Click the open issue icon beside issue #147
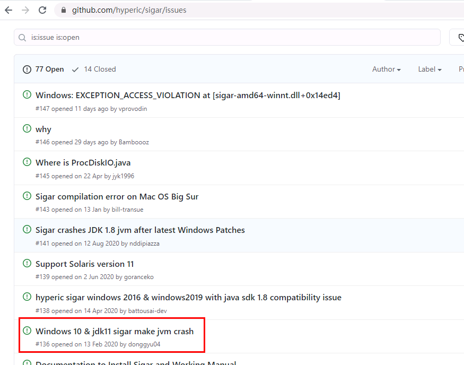The width and height of the screenshot is (464, 365). tap(27, 94)
